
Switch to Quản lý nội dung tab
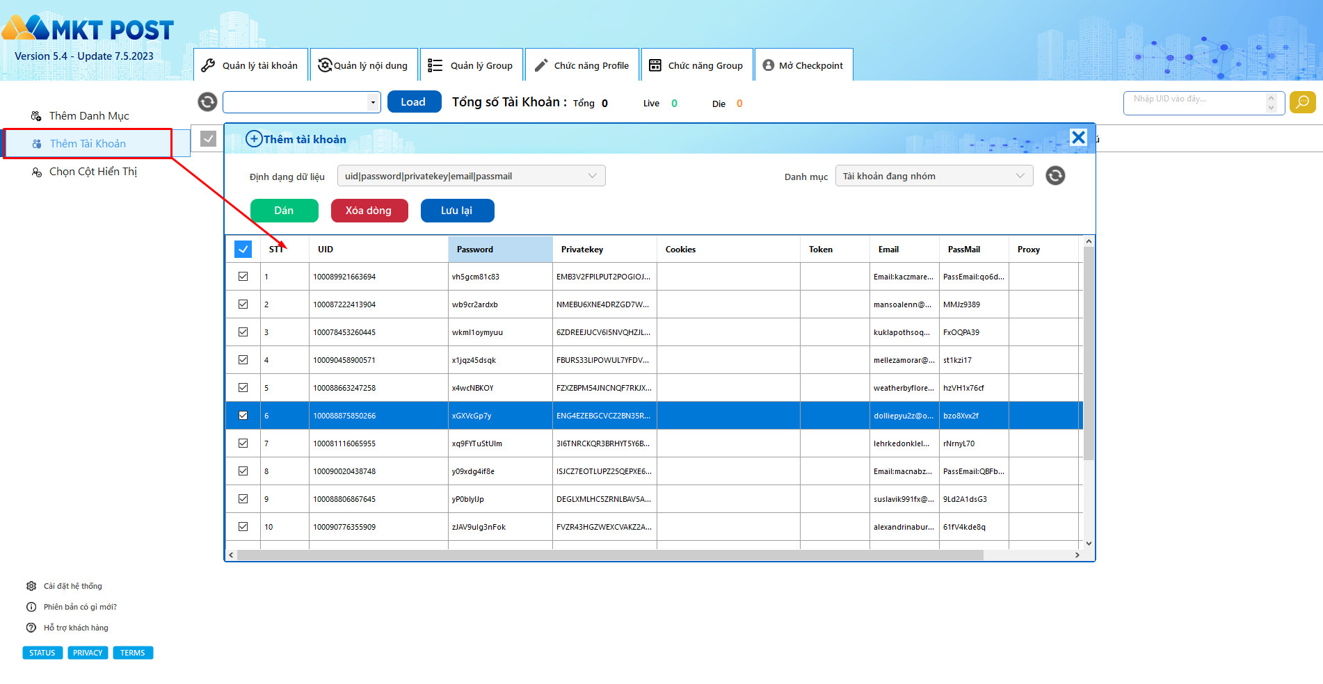click(x=364, y=65)
